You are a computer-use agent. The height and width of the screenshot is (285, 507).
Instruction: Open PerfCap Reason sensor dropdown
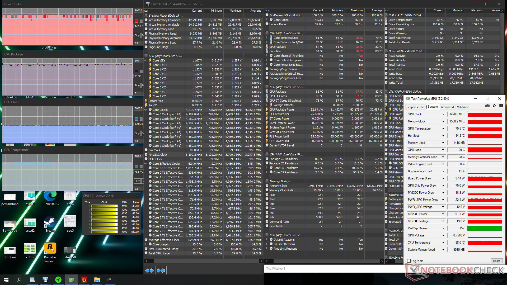click(x=443, y=228)
